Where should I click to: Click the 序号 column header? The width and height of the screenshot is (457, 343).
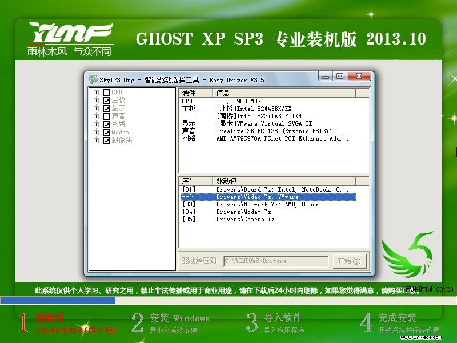[x=195, y=181]
